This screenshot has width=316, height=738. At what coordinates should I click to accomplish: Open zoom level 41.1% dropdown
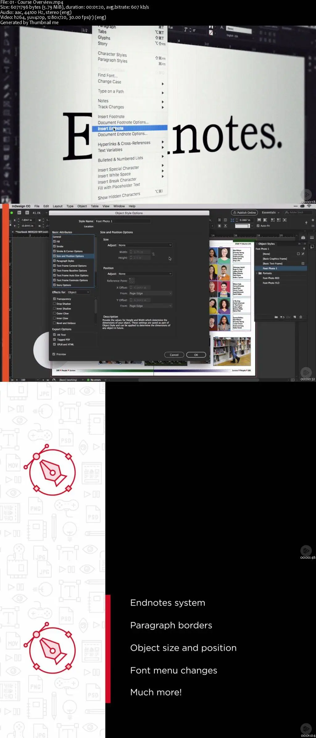tap(46, 213)
